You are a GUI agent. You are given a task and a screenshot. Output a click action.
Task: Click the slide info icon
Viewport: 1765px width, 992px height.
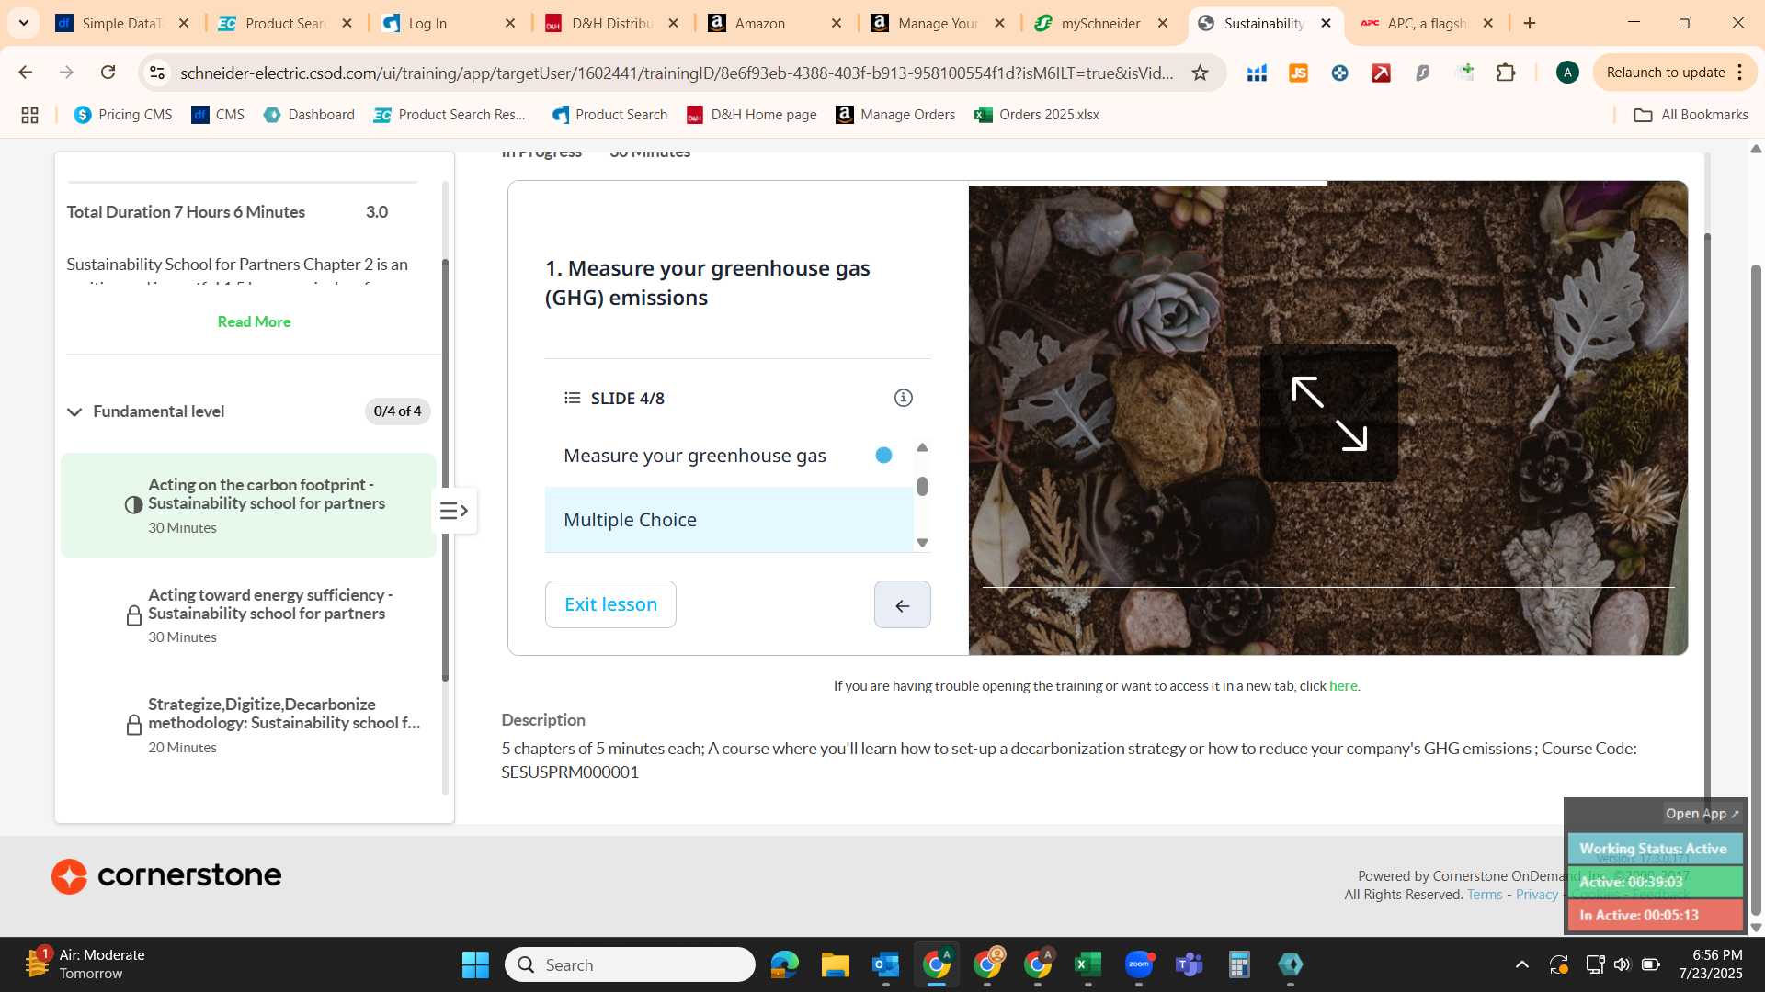903,398
